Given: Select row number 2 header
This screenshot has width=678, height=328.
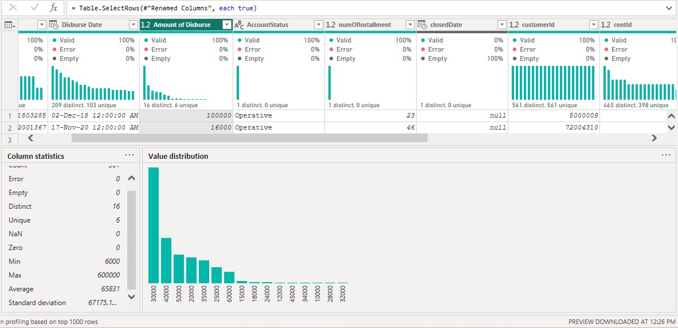Looking at the screenshot, I should tap(10, 128).
